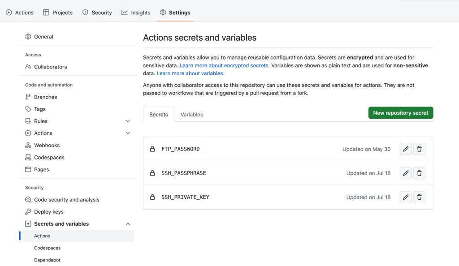Click the table icon in Projects tab

click(46, 12)
